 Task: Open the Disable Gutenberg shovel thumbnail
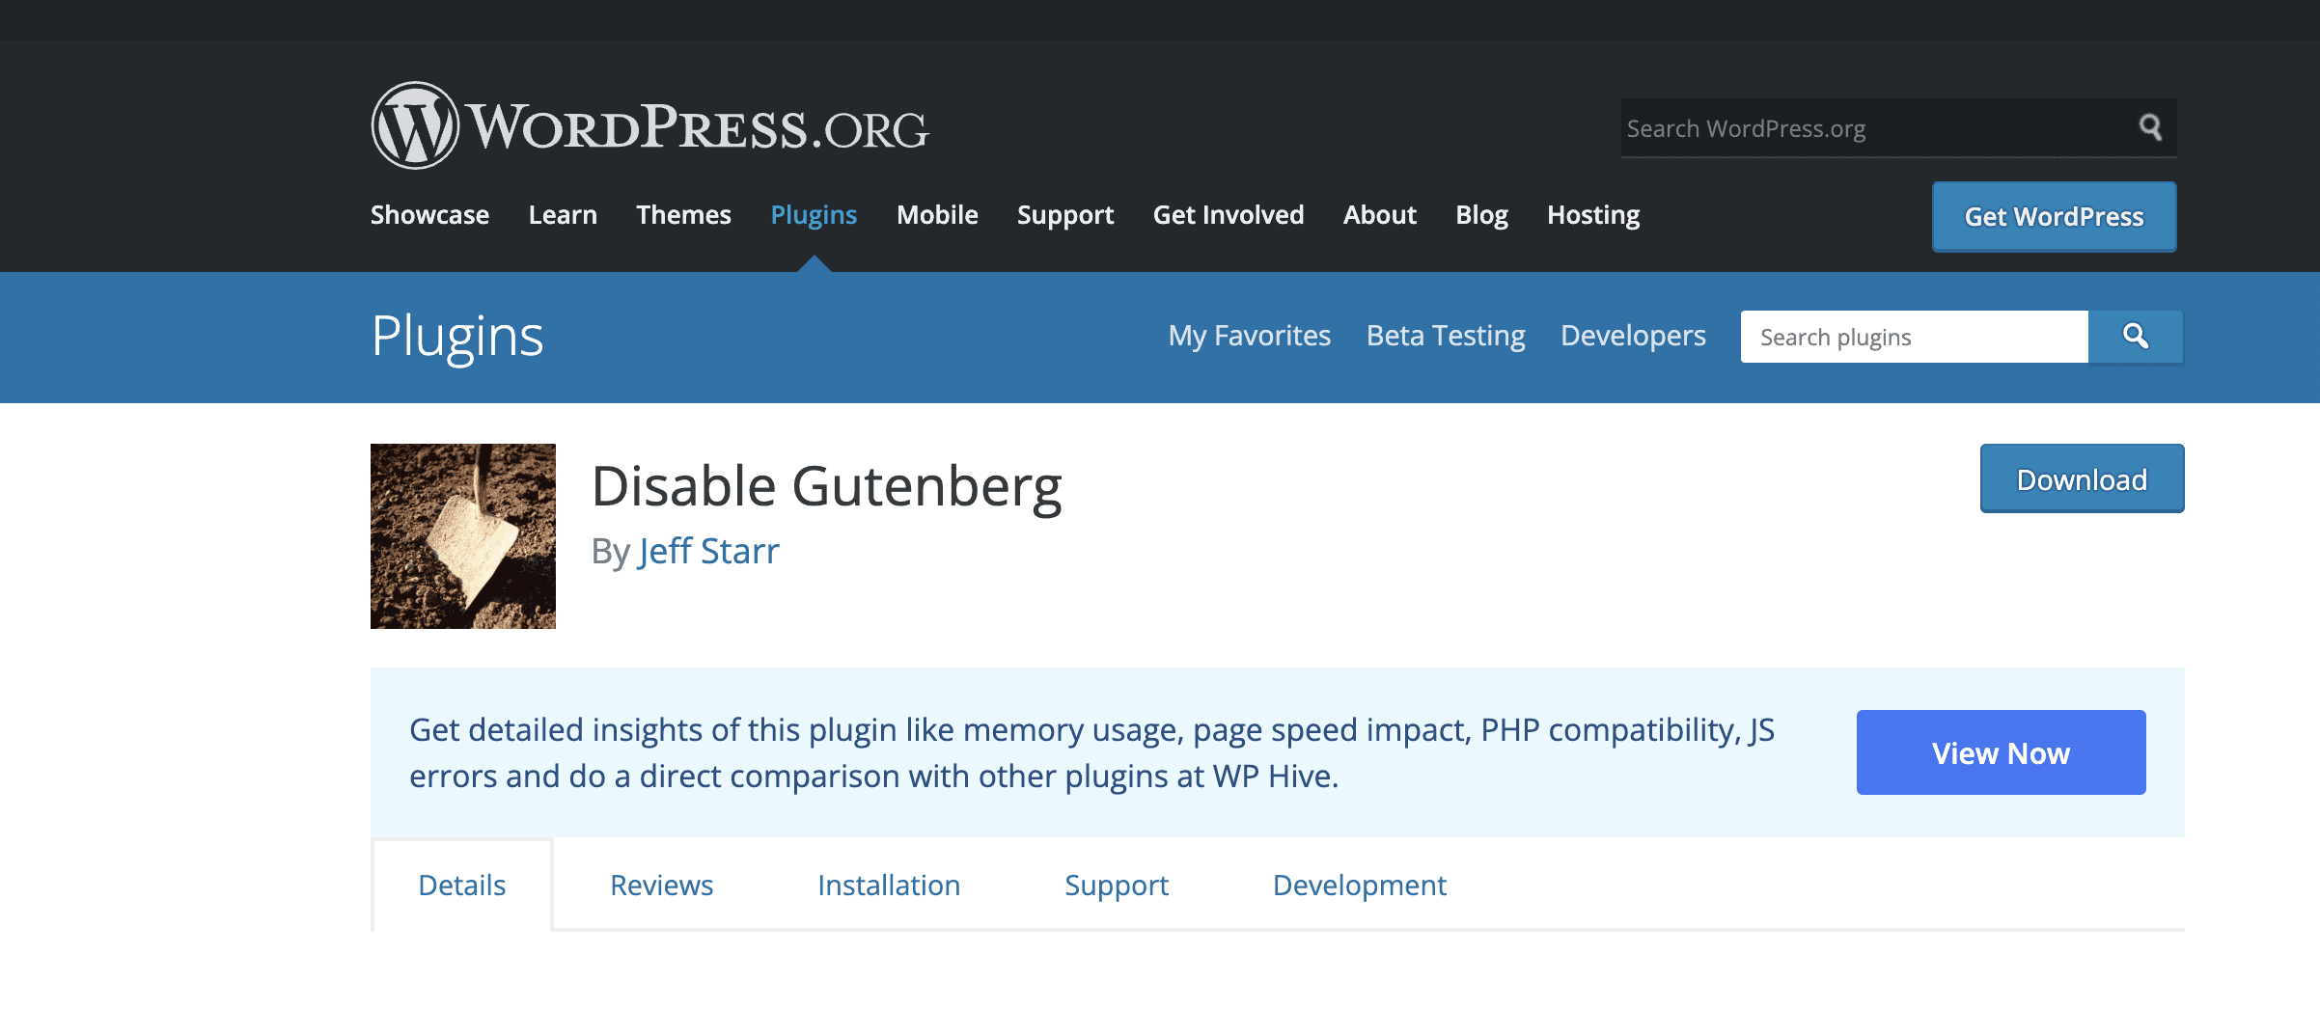463,536
